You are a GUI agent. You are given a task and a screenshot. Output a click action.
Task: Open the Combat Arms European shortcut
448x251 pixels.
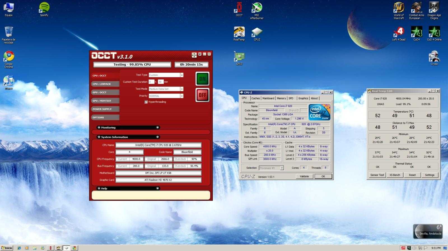pyautogui.click(x=416, y=11)
